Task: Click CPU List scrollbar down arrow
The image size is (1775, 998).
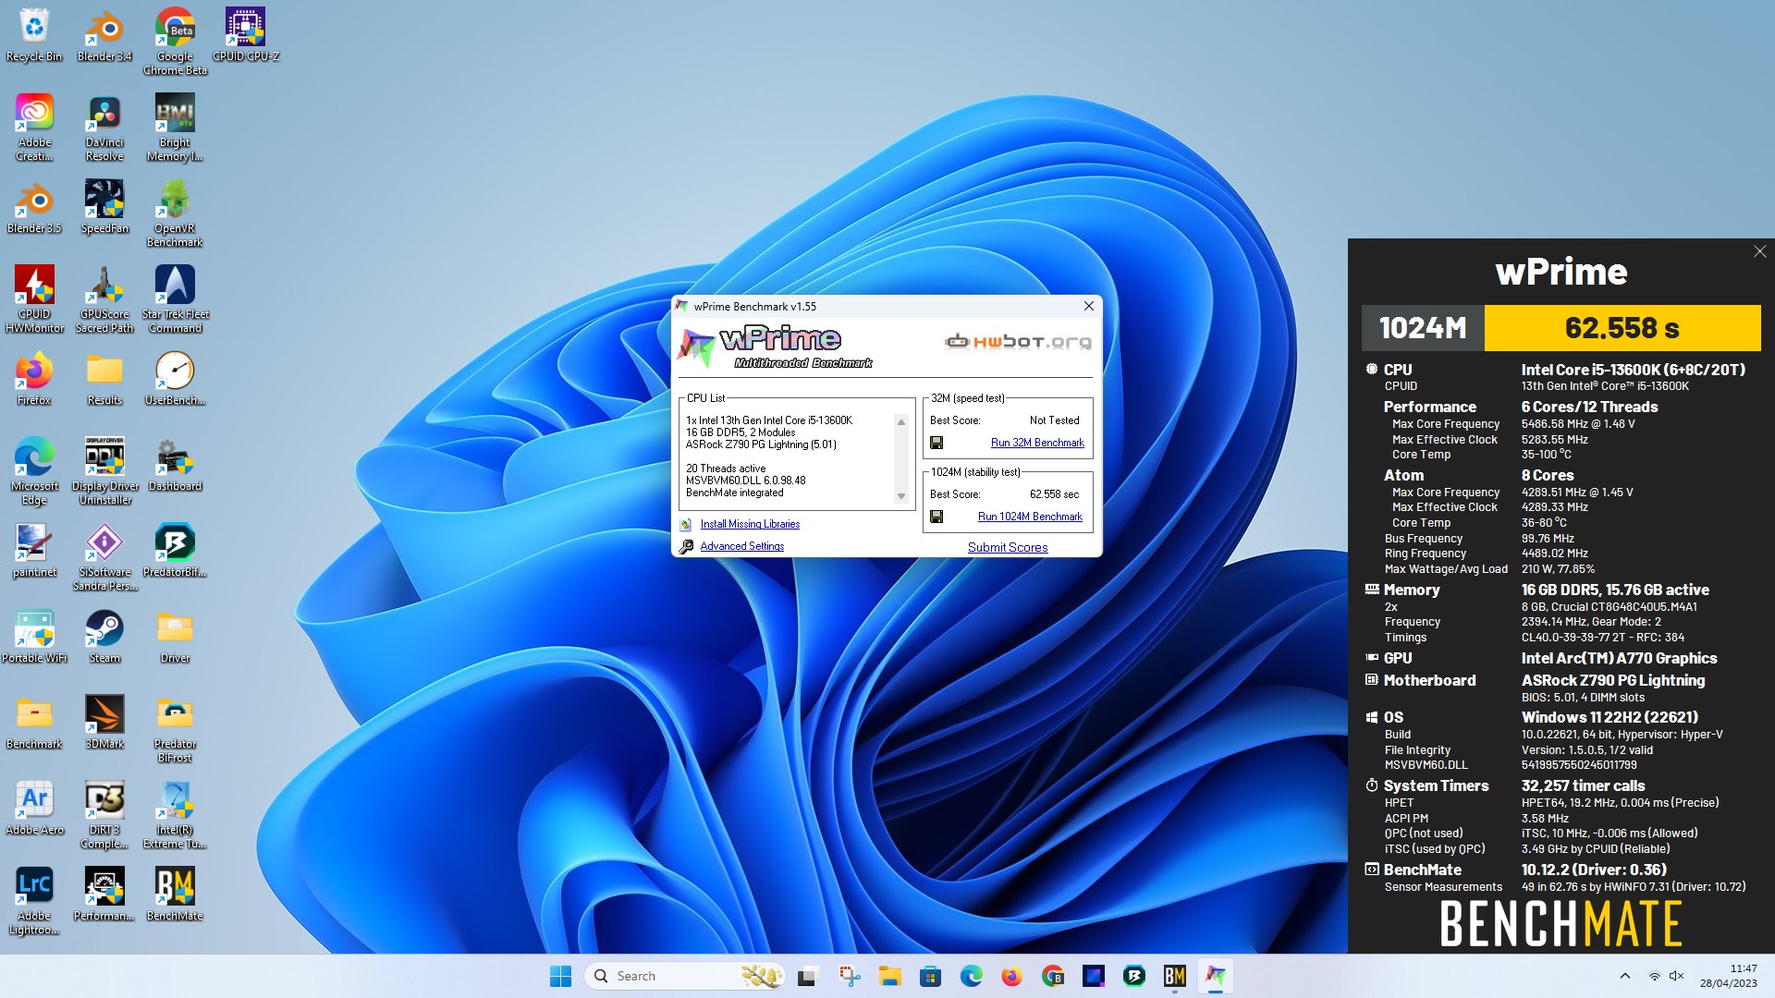Action: click(901, 496)
